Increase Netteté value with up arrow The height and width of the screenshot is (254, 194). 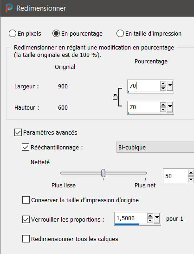[x=191, y=173]
